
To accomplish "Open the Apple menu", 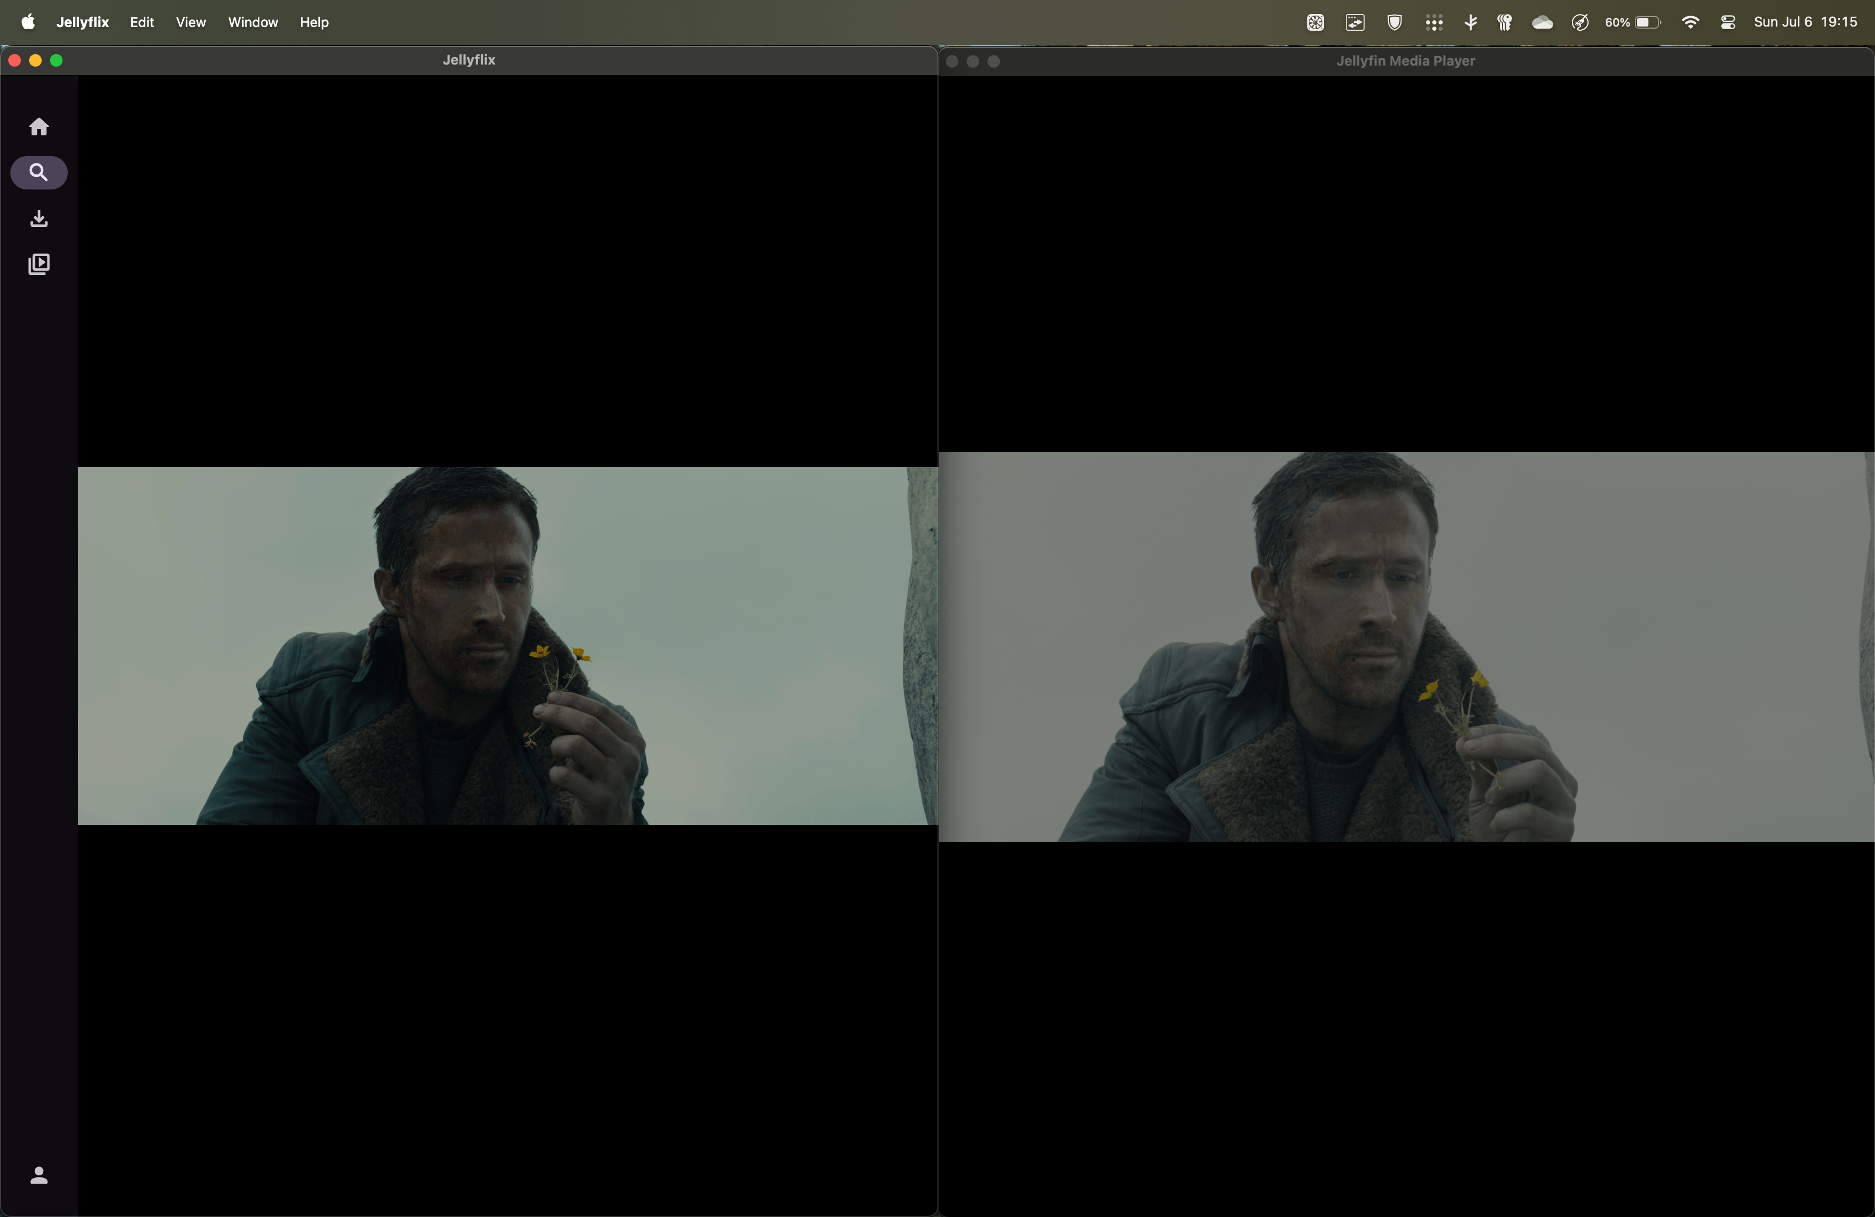I will 28,22.
